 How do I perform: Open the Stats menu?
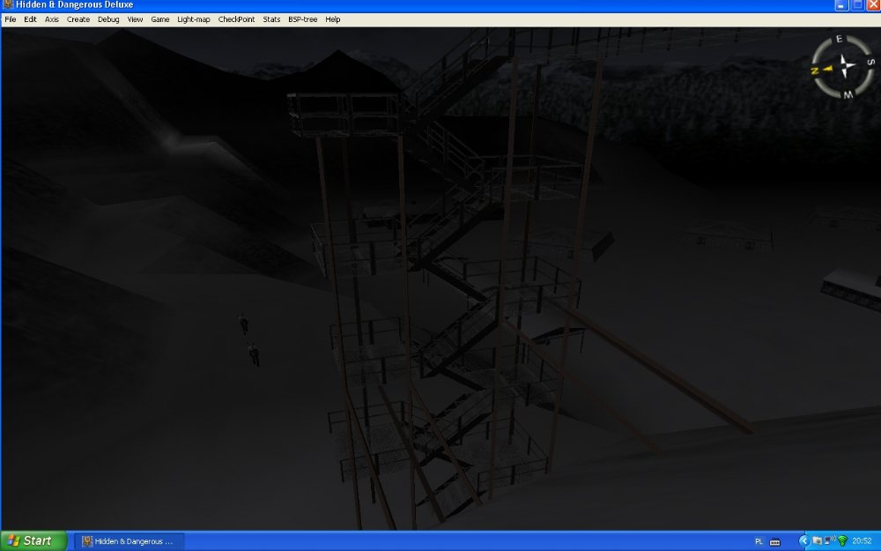[x=271, y=19]
